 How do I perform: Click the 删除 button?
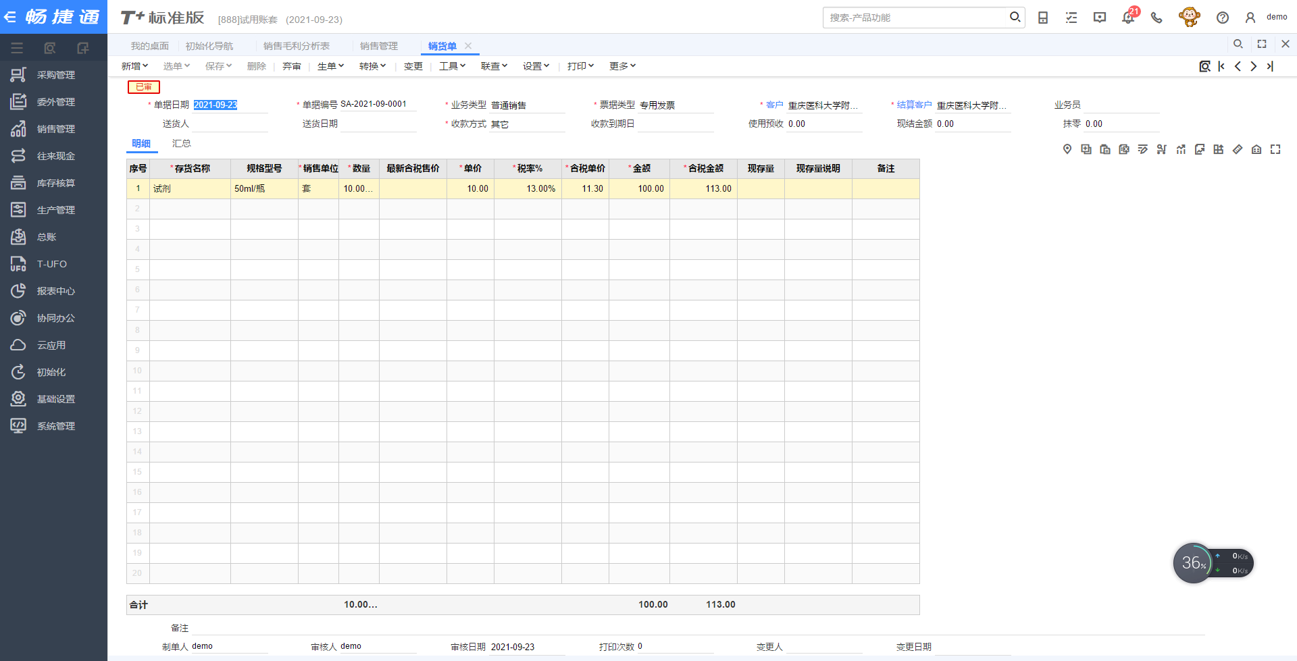point(257,66)
